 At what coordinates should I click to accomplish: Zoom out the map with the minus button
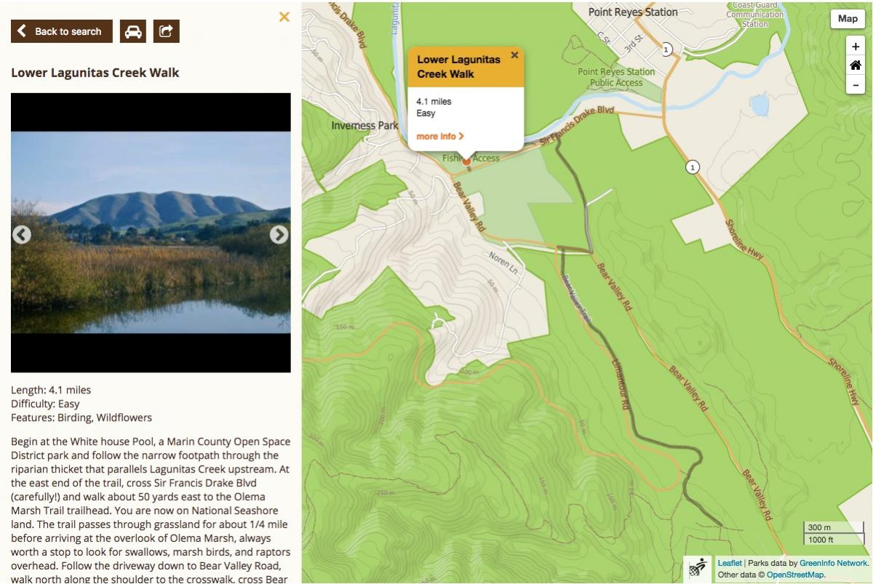[x=856, y=84]
